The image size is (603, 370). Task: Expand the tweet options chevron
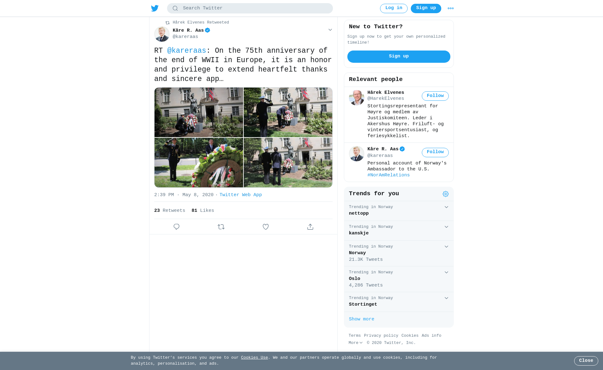pyautogui.click(x=330, y=30)
